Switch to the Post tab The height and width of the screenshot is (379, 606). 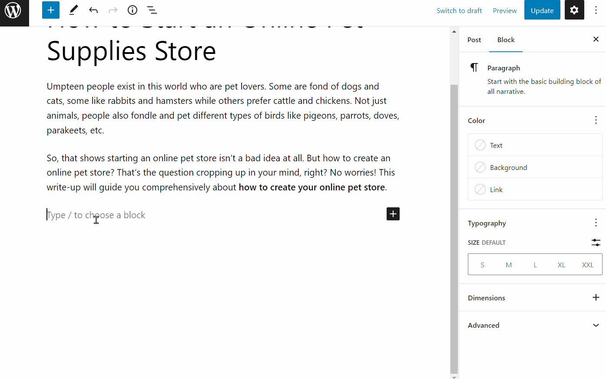click(474, 40)
